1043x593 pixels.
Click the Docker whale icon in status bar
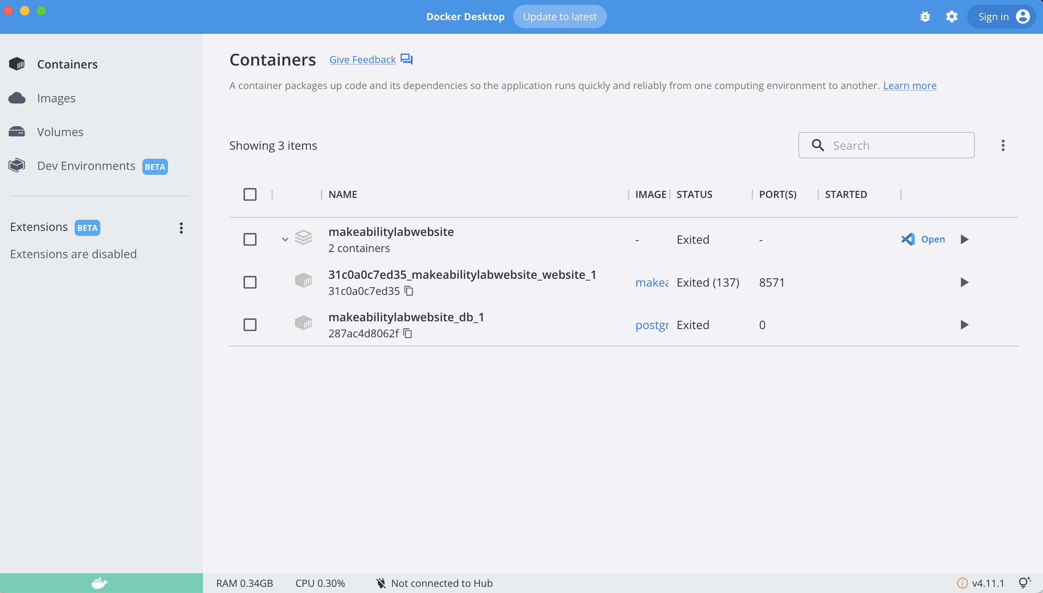[99, 583]
